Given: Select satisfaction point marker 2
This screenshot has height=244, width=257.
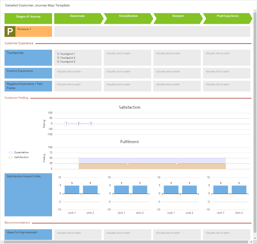Looking at the screenshot, I should pyautogui.click(x=78, y=124).
